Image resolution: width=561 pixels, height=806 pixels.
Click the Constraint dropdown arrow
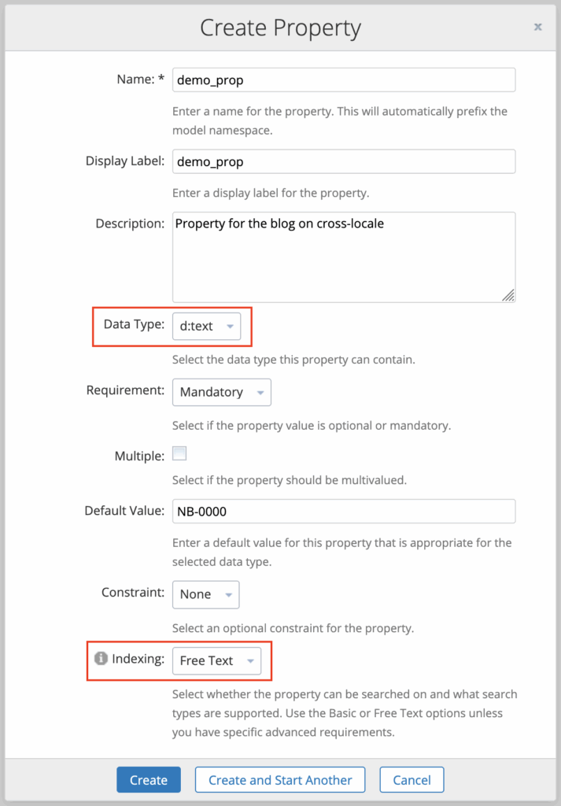click(x=228, y=595)
